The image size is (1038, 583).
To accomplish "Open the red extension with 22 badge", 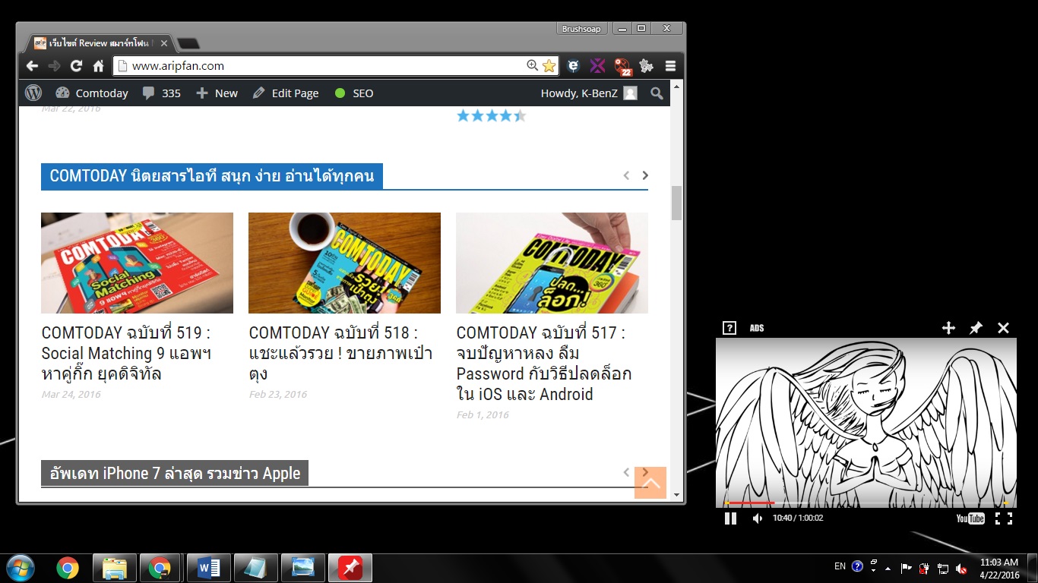I will coord(622,67).
